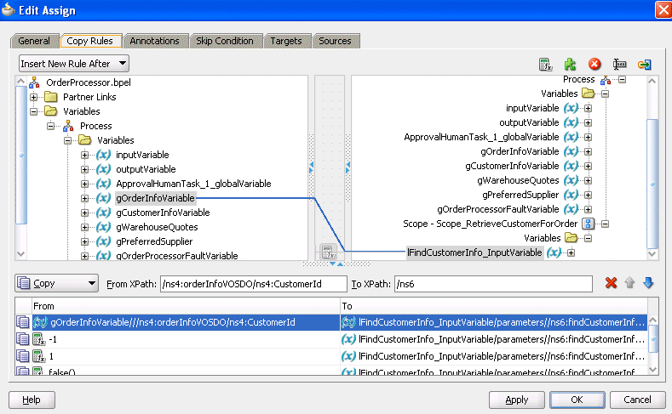Open the Copy operation type dropdown

56,283
